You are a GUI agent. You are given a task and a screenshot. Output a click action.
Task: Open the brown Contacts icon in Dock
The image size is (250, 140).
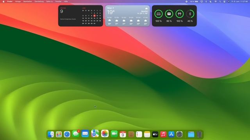point(131,134)
